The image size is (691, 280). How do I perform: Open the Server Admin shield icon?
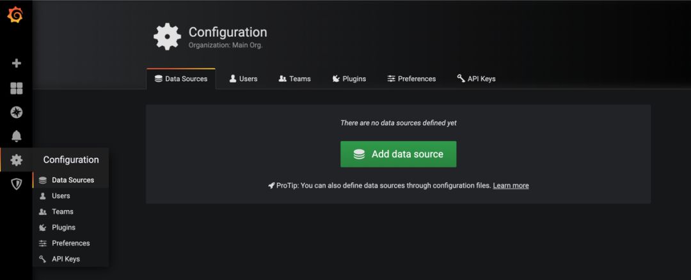16,184
